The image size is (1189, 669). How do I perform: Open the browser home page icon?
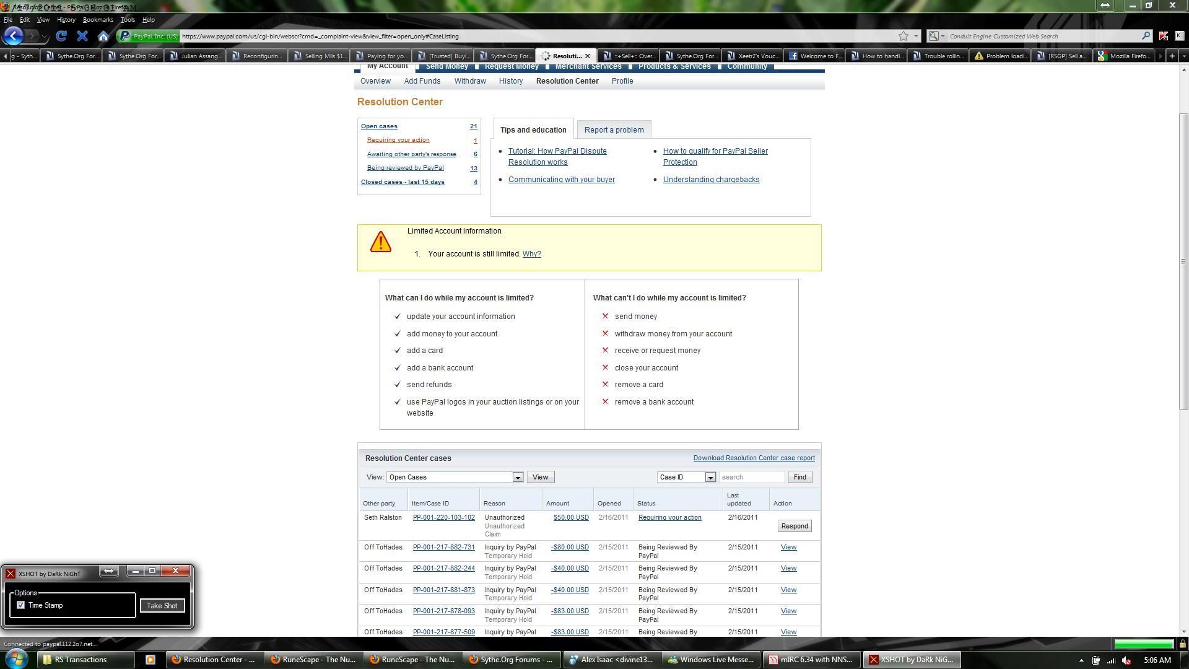[x=103, y=36]
